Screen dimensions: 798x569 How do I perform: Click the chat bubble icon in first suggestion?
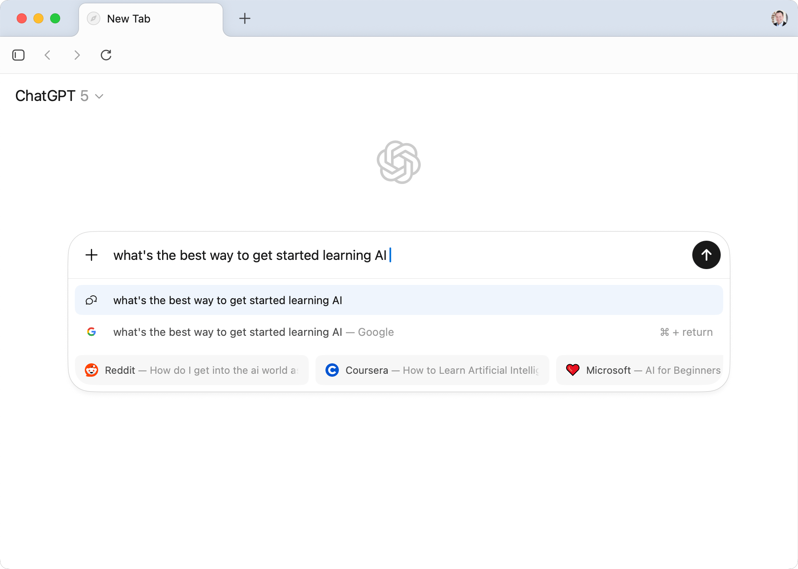(91, 300)
